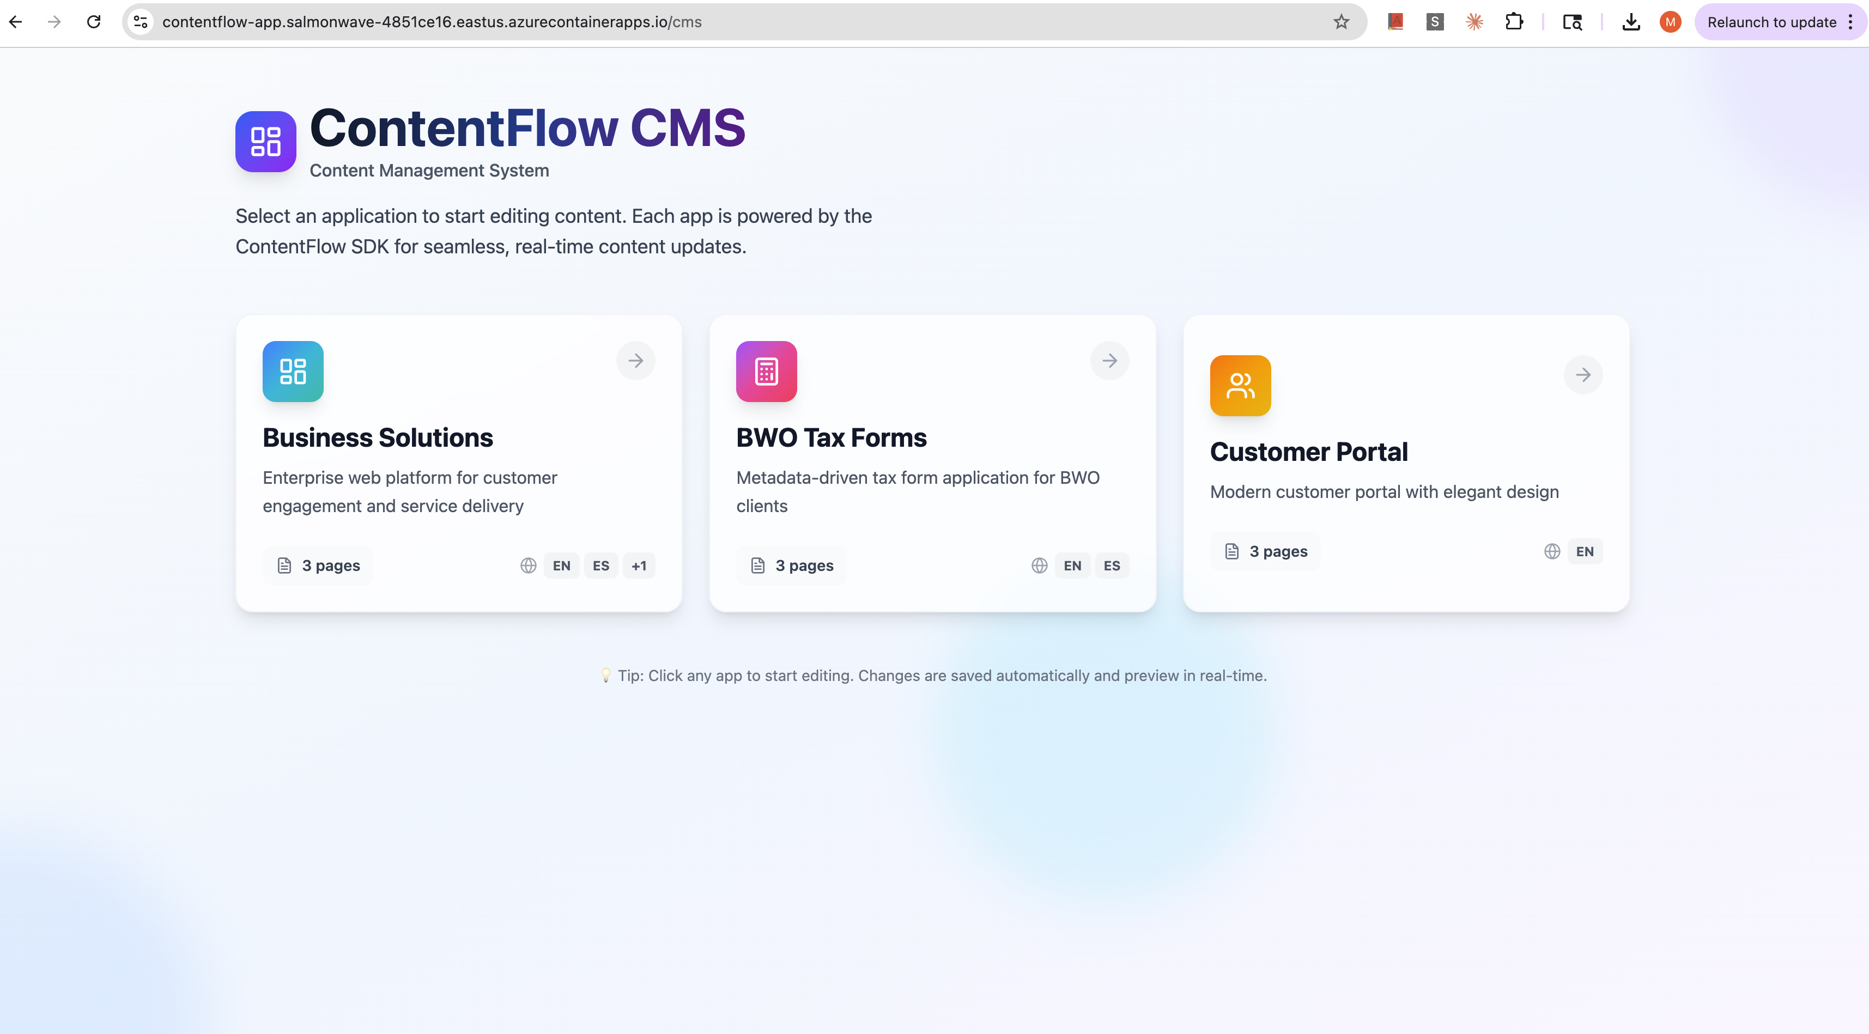Select the EN language tag on Business Solutions
The width and height of the screenshot is (1869, 1034).
(562, 565)
